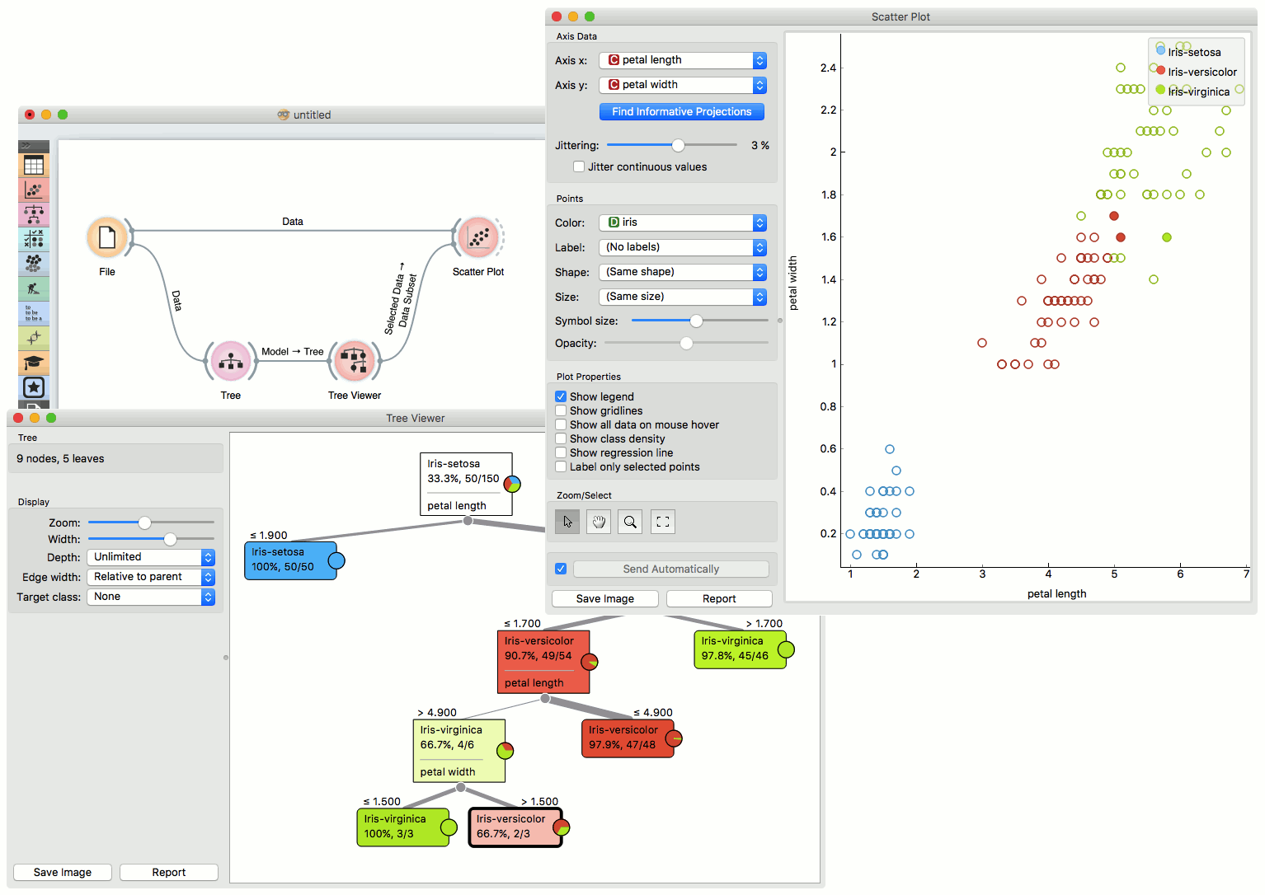This screenshot has height=895, width=1265.
Task: Open the Edge width dropdown
Action: tap(151, 577)
